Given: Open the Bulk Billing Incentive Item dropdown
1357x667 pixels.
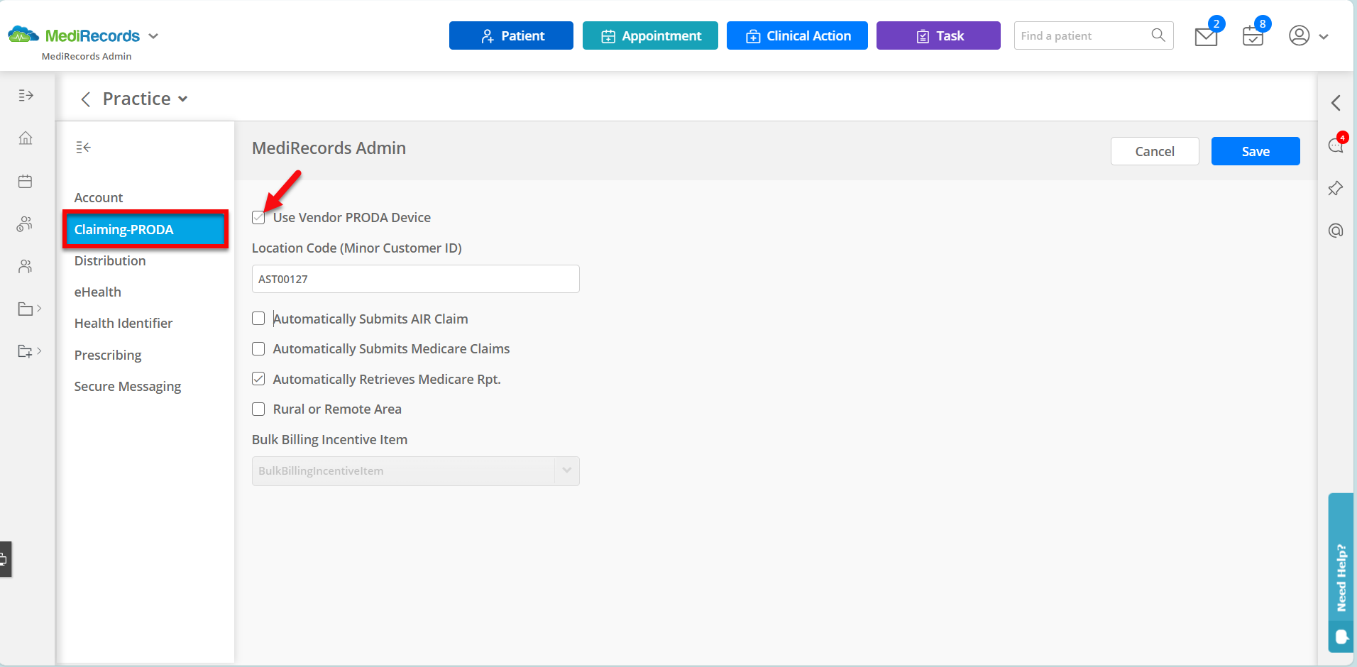Looking at the screenshot, I should tap(415, 471).
